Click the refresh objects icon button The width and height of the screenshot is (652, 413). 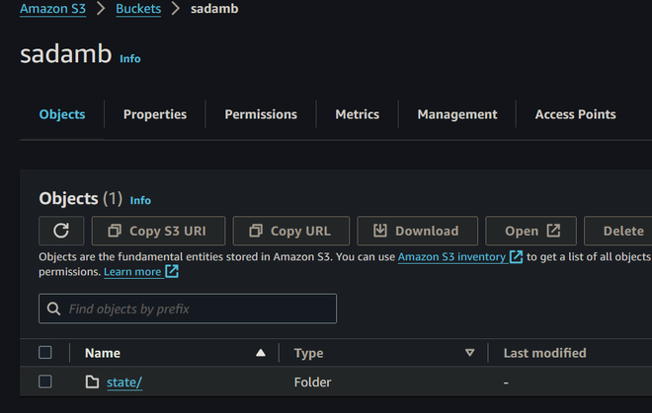click(61, 231)
